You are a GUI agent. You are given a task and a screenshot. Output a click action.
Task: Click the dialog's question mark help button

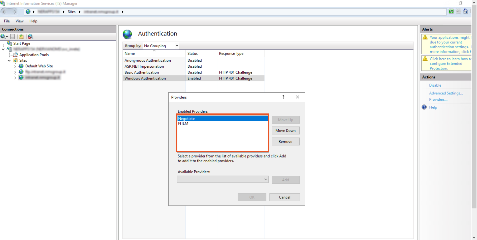[x=283, y=97]
